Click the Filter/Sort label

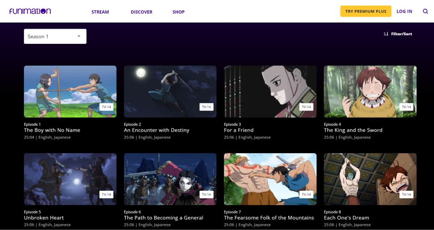coord(402,34)
